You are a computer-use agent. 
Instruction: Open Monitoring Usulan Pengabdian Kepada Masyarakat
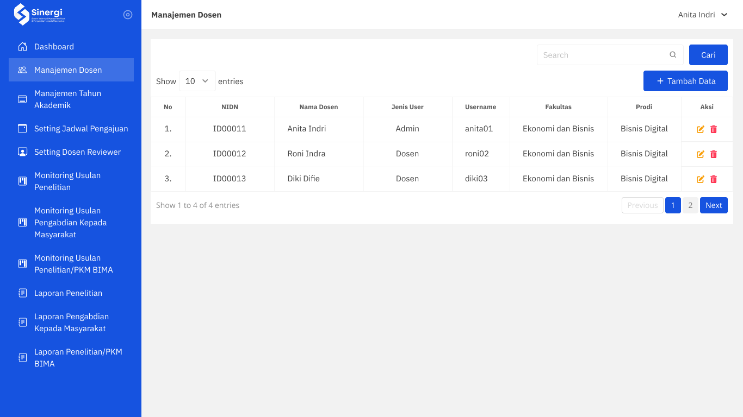pos(71,223)
